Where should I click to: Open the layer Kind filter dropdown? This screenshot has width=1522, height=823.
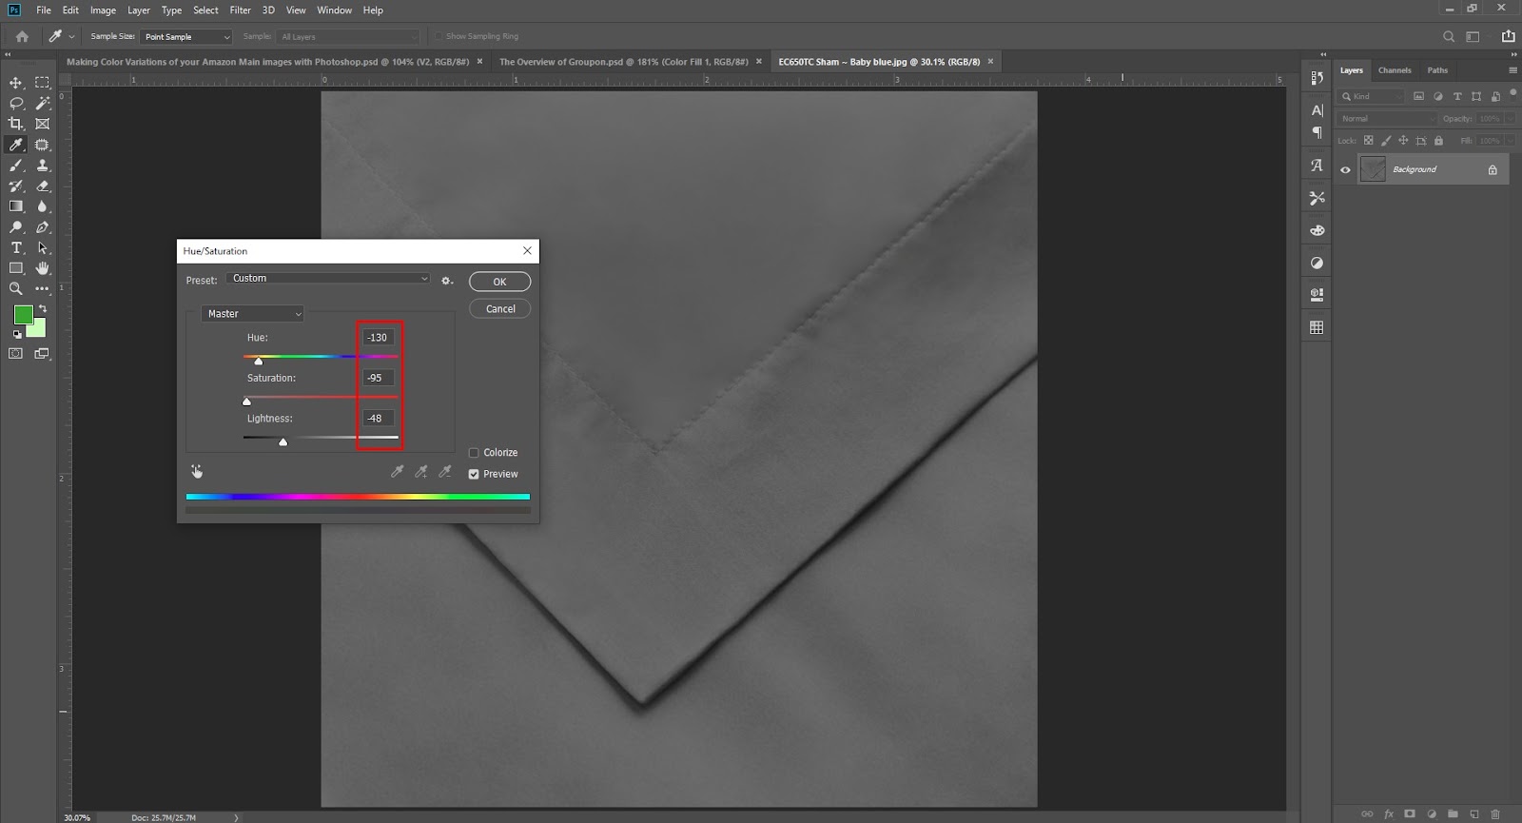[x=1371, y=96]
